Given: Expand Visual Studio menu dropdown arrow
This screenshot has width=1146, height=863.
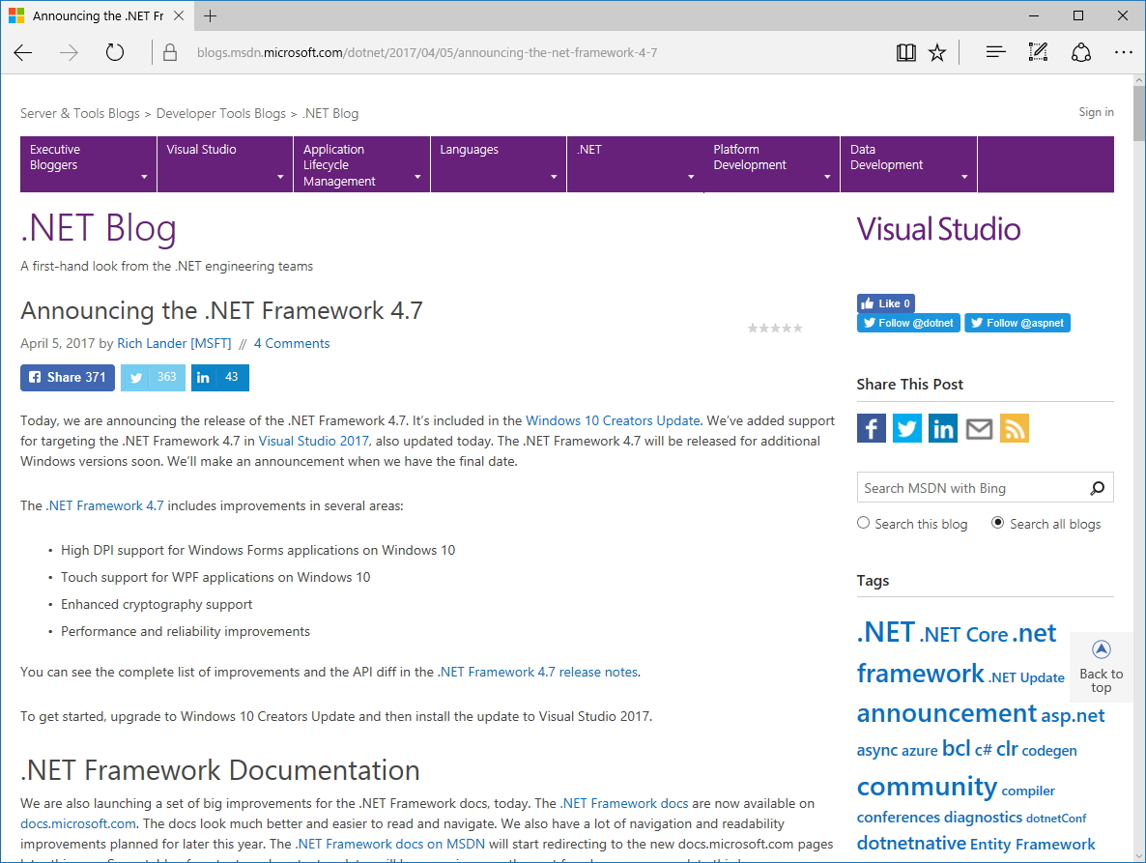Looking at the screenshot, I should [280, 177].
